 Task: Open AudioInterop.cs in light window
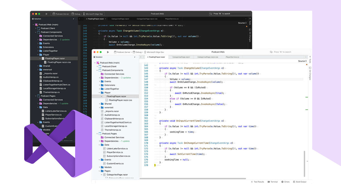click(x=112, y=115)
